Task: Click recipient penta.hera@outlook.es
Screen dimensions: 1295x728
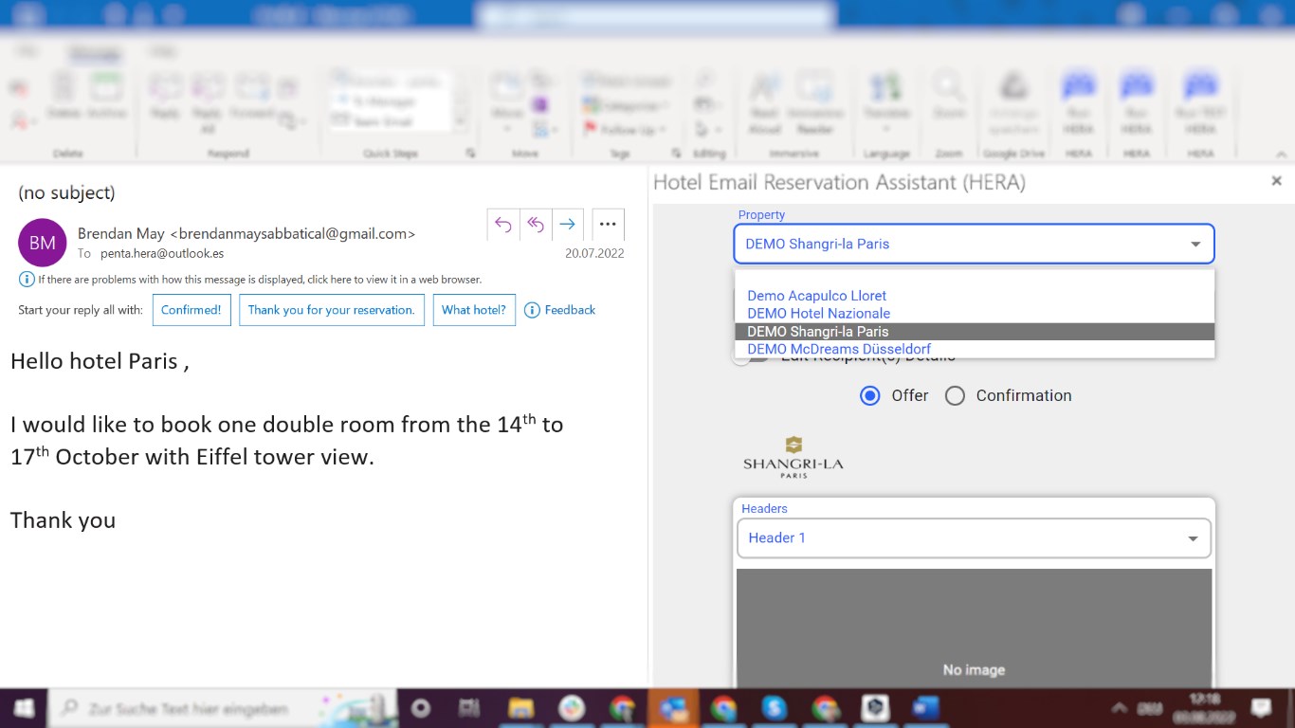Action: point(162,253)
